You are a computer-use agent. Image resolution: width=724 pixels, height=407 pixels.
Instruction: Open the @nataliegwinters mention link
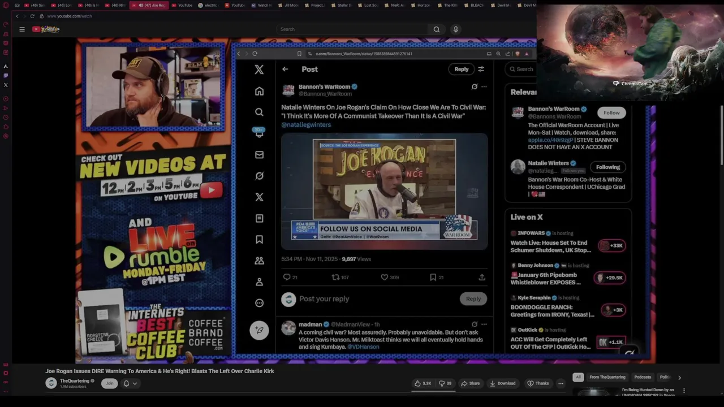coord(306,125)
